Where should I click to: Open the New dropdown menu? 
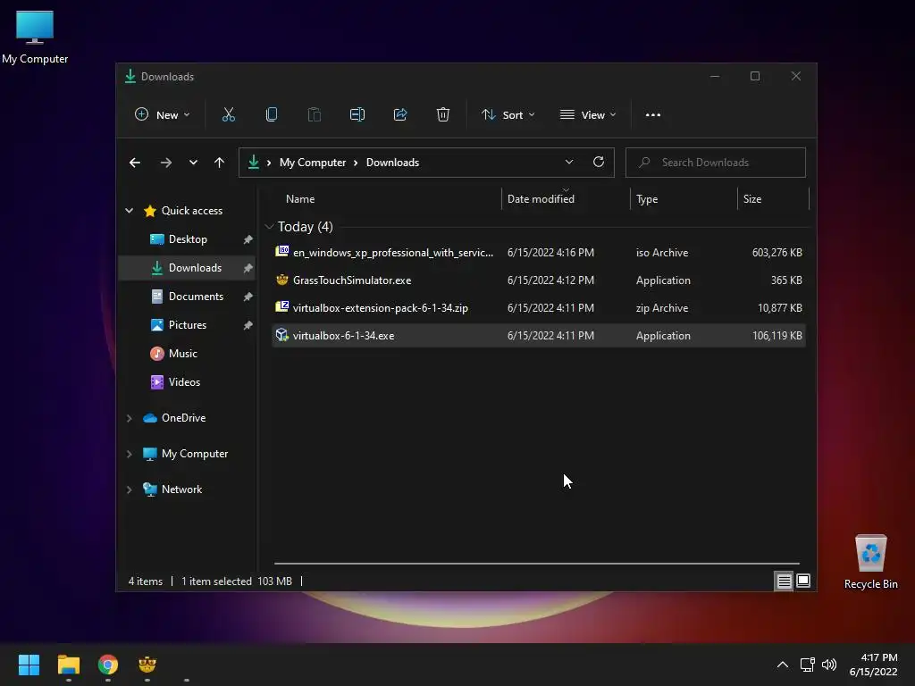[163, 115]
